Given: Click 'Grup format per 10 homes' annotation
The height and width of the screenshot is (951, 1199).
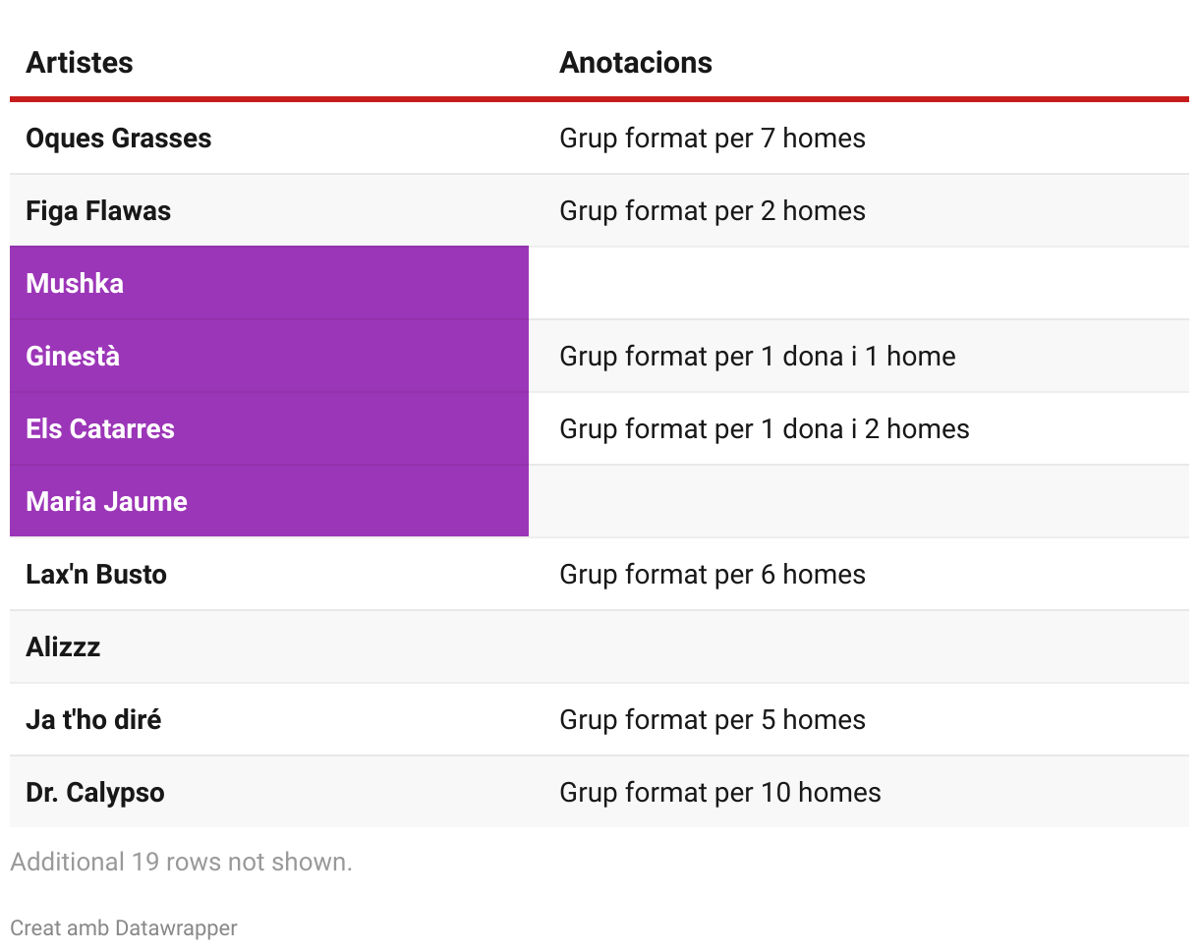Looking at the screenshot, I should tap(720, 793).
